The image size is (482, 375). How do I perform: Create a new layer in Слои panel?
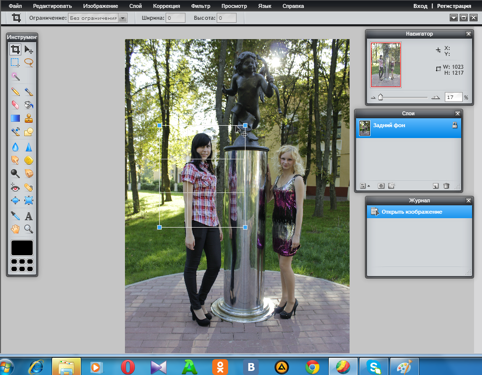pos(435,186)
